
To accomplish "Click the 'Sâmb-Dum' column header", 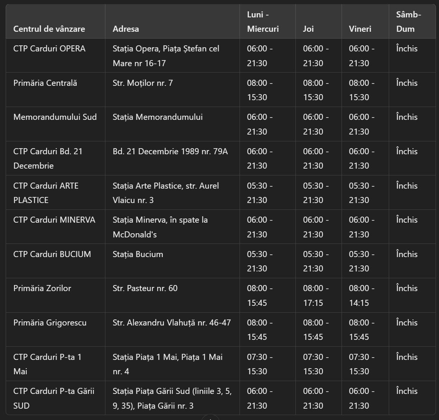I will [408, 22].
